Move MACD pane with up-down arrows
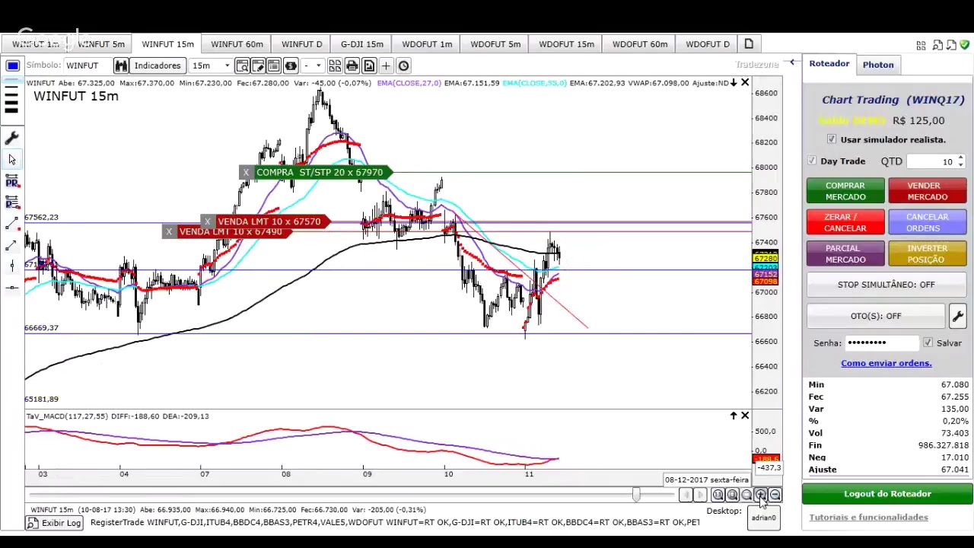 [x=734, y=416]
